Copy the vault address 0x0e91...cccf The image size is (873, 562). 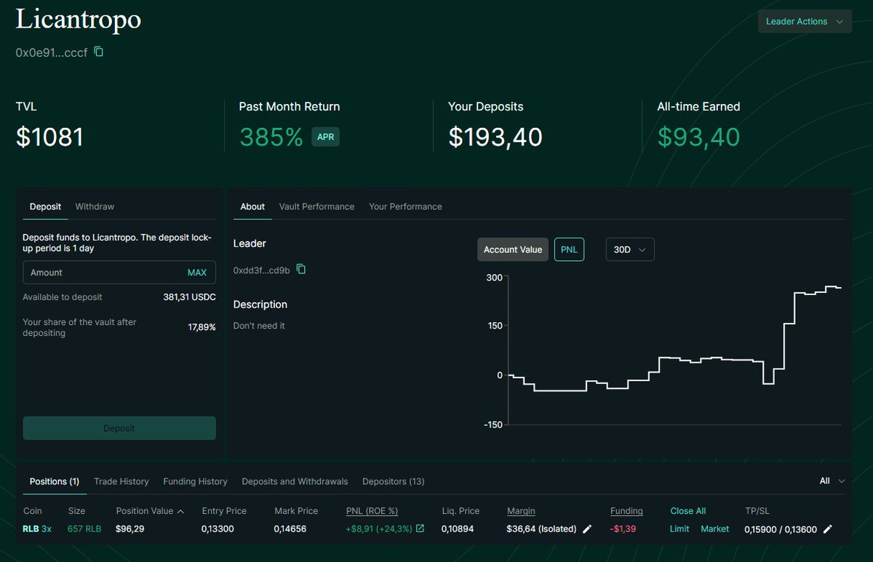click(x=99, y=52)
